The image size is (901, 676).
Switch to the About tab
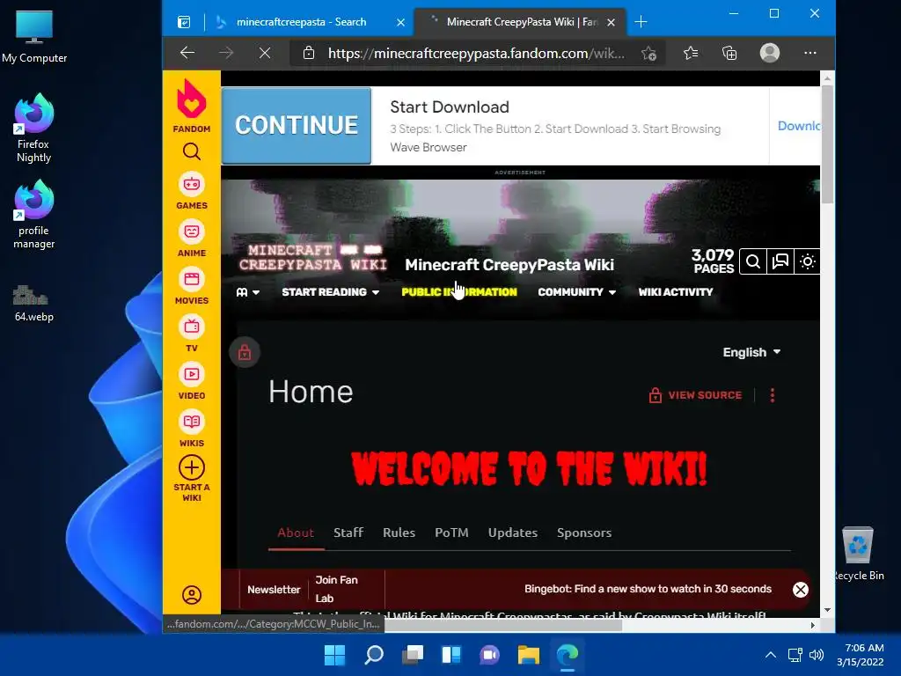coord(296,533)
